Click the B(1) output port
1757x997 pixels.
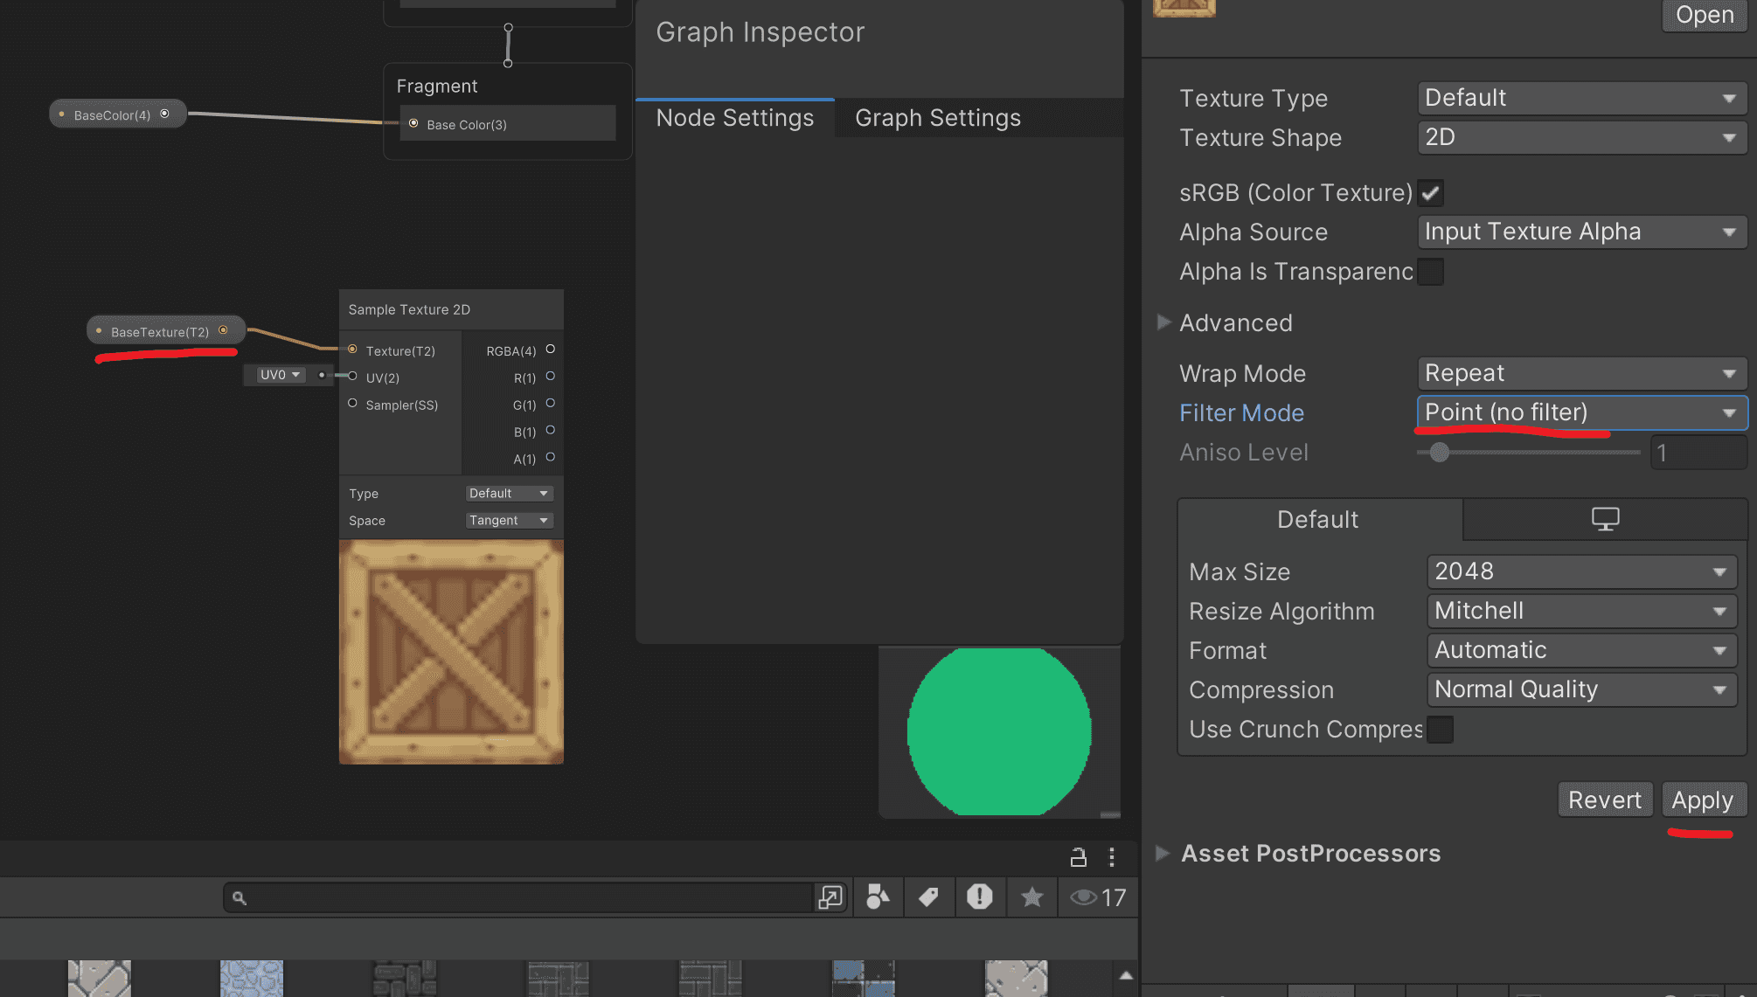click(x=551, y=431)
